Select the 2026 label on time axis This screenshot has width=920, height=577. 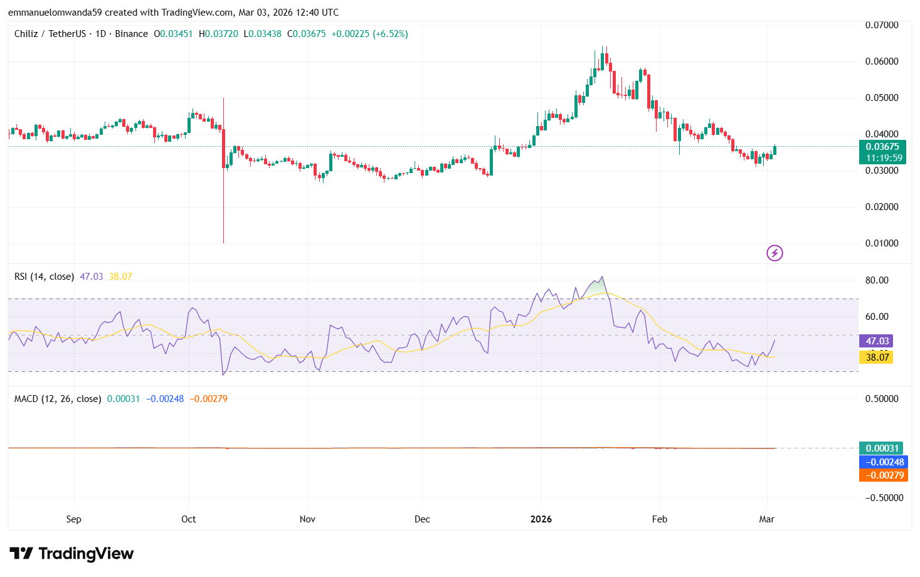(x=541, y=519)
